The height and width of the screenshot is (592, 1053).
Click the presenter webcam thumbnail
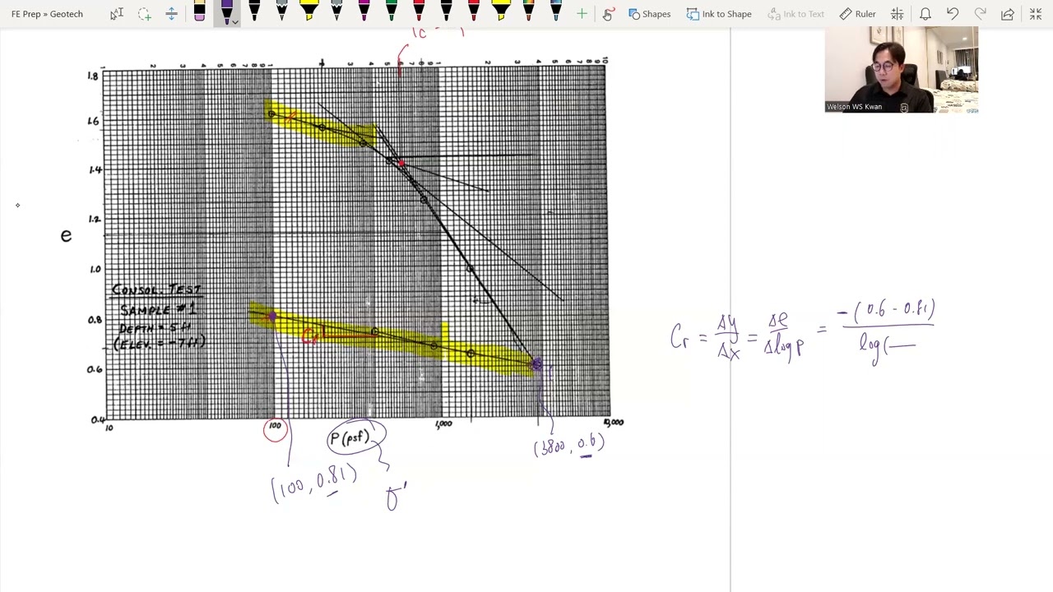902,69
